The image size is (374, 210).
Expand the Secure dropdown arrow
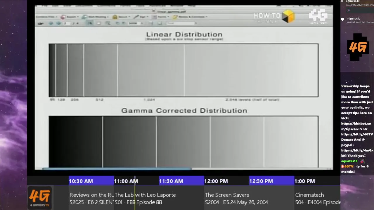129,17
